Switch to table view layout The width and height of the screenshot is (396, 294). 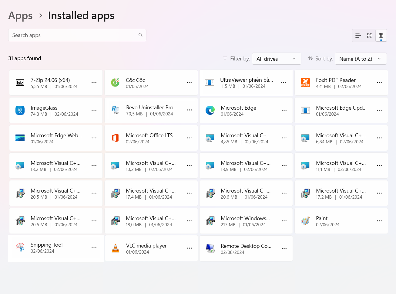tap(381, 36)
